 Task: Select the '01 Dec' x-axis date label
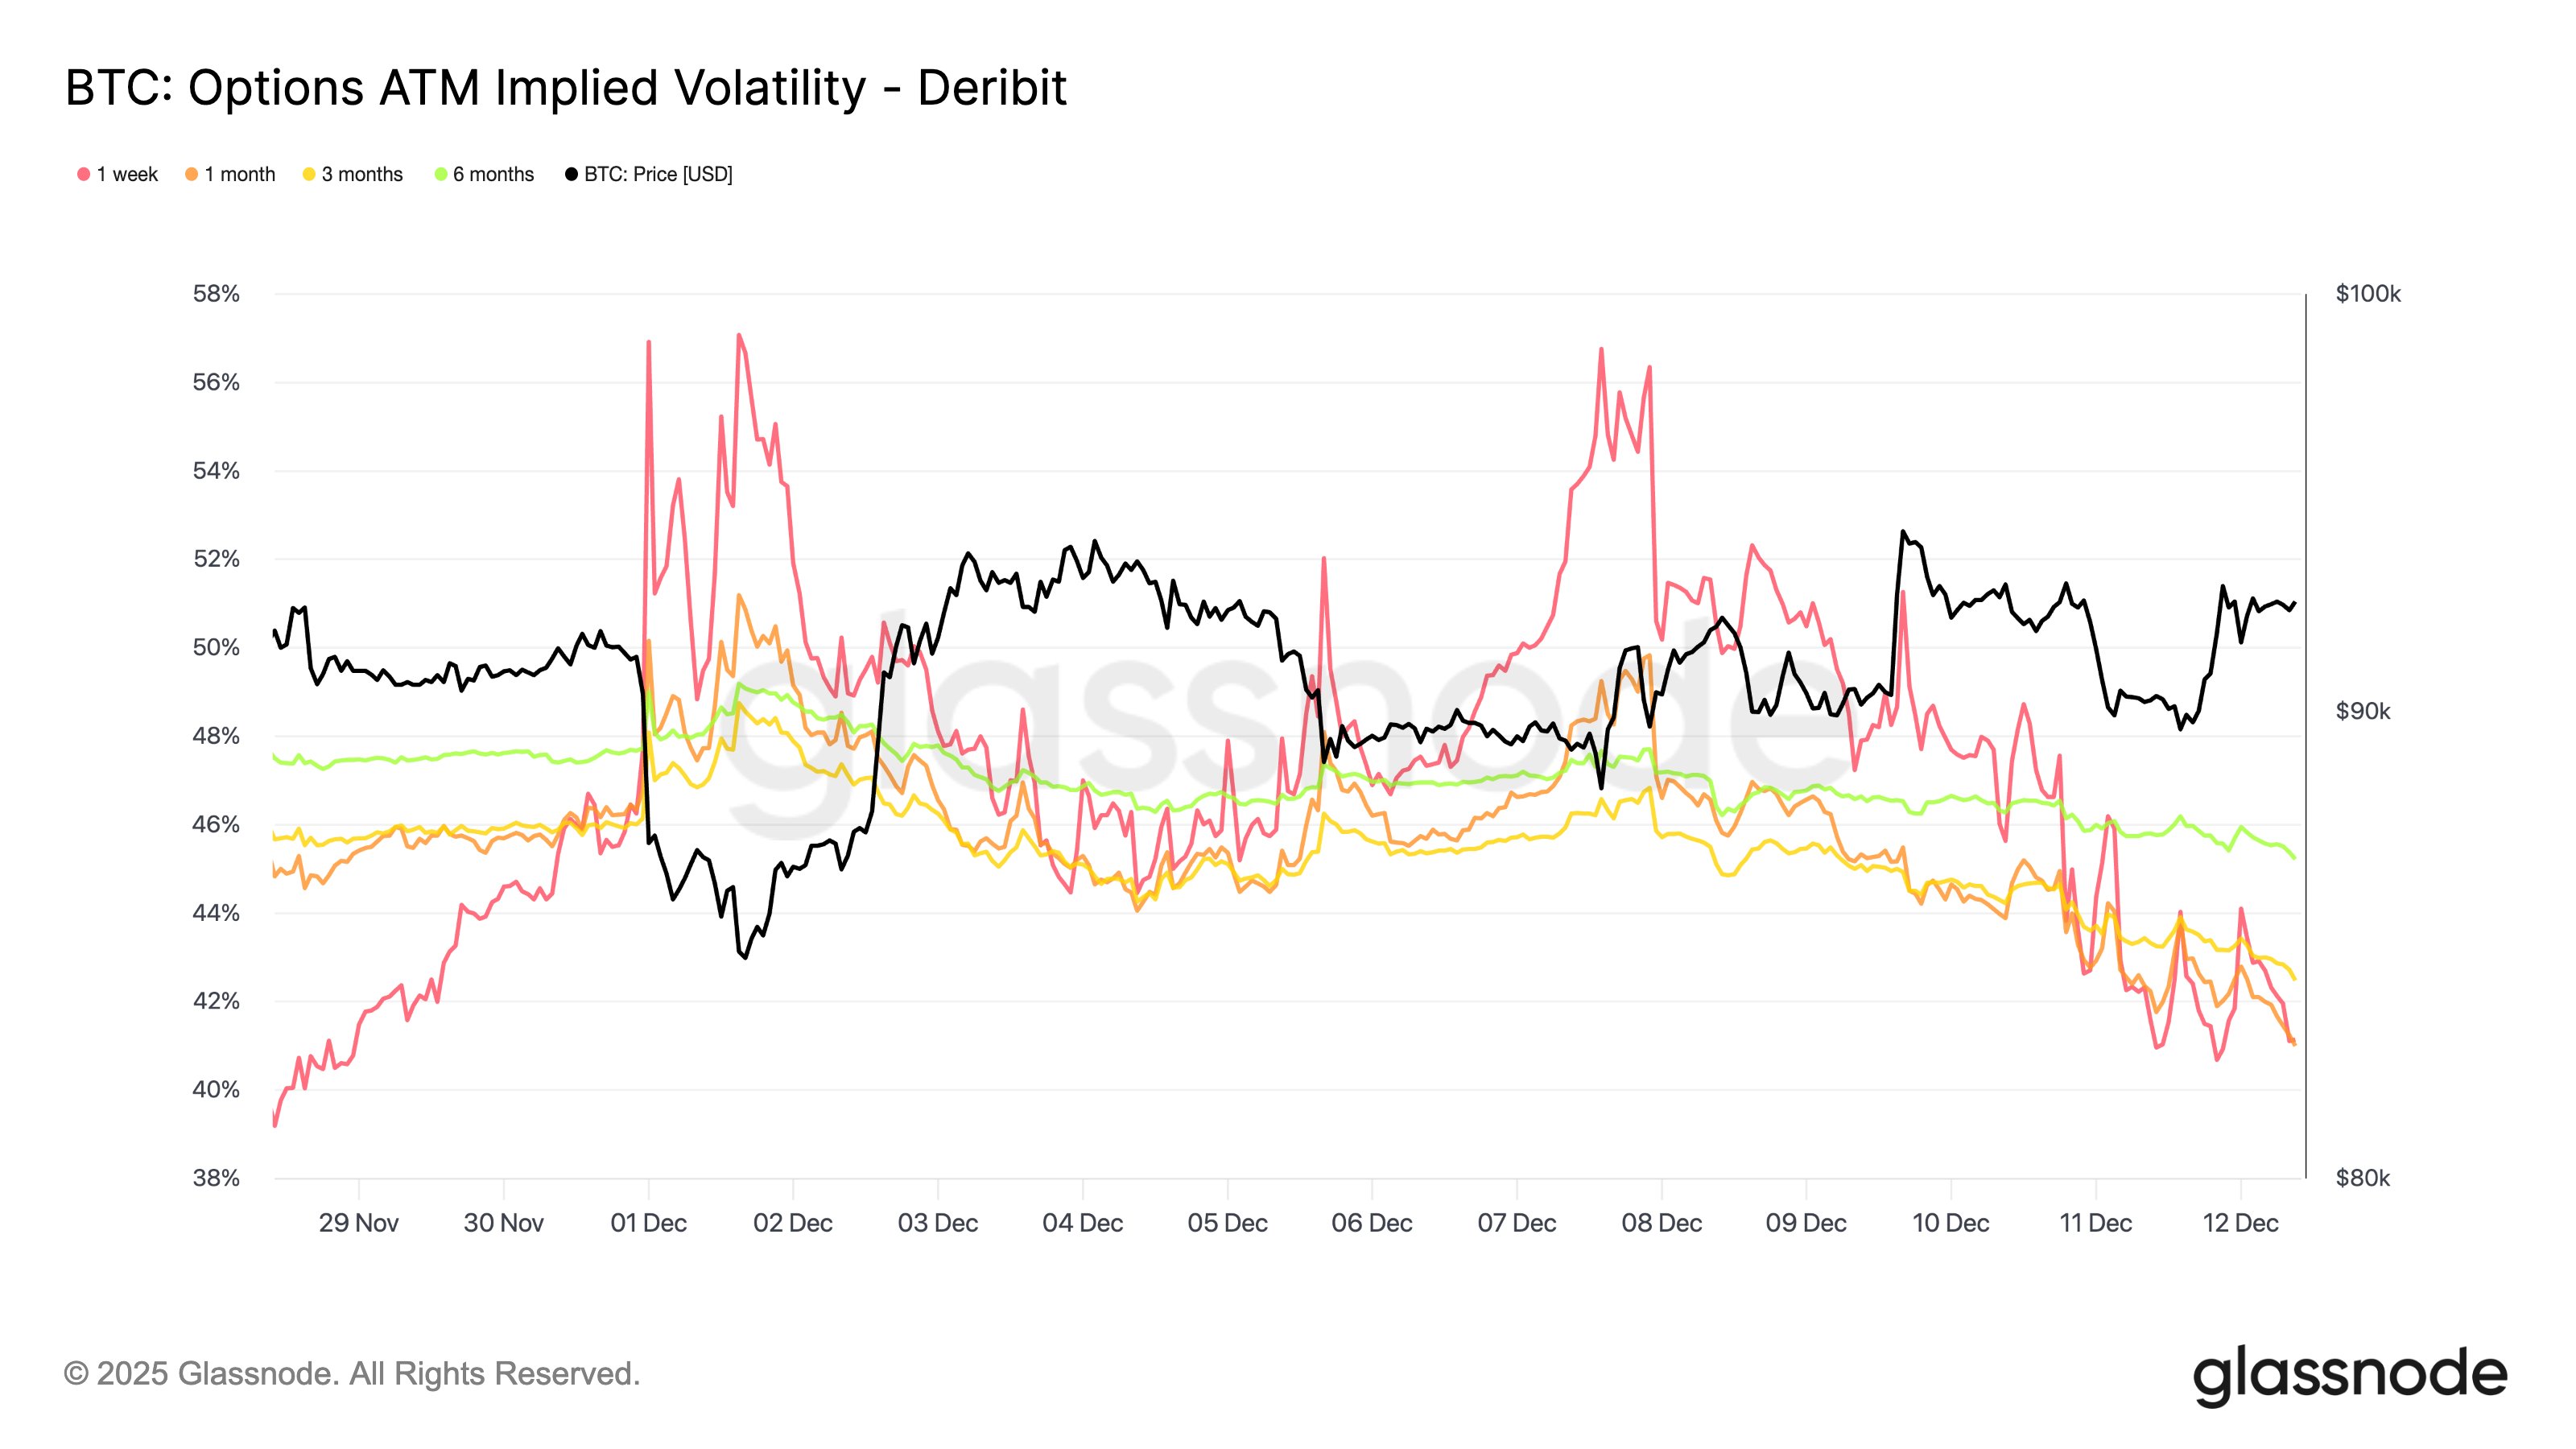click(x=648, y=1223)
